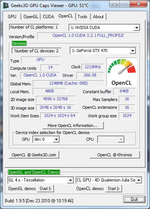The height and width of the screenshot is (209, 150).
Task: Click the Driver value 266.58
Action: click(x=90, y=75)
